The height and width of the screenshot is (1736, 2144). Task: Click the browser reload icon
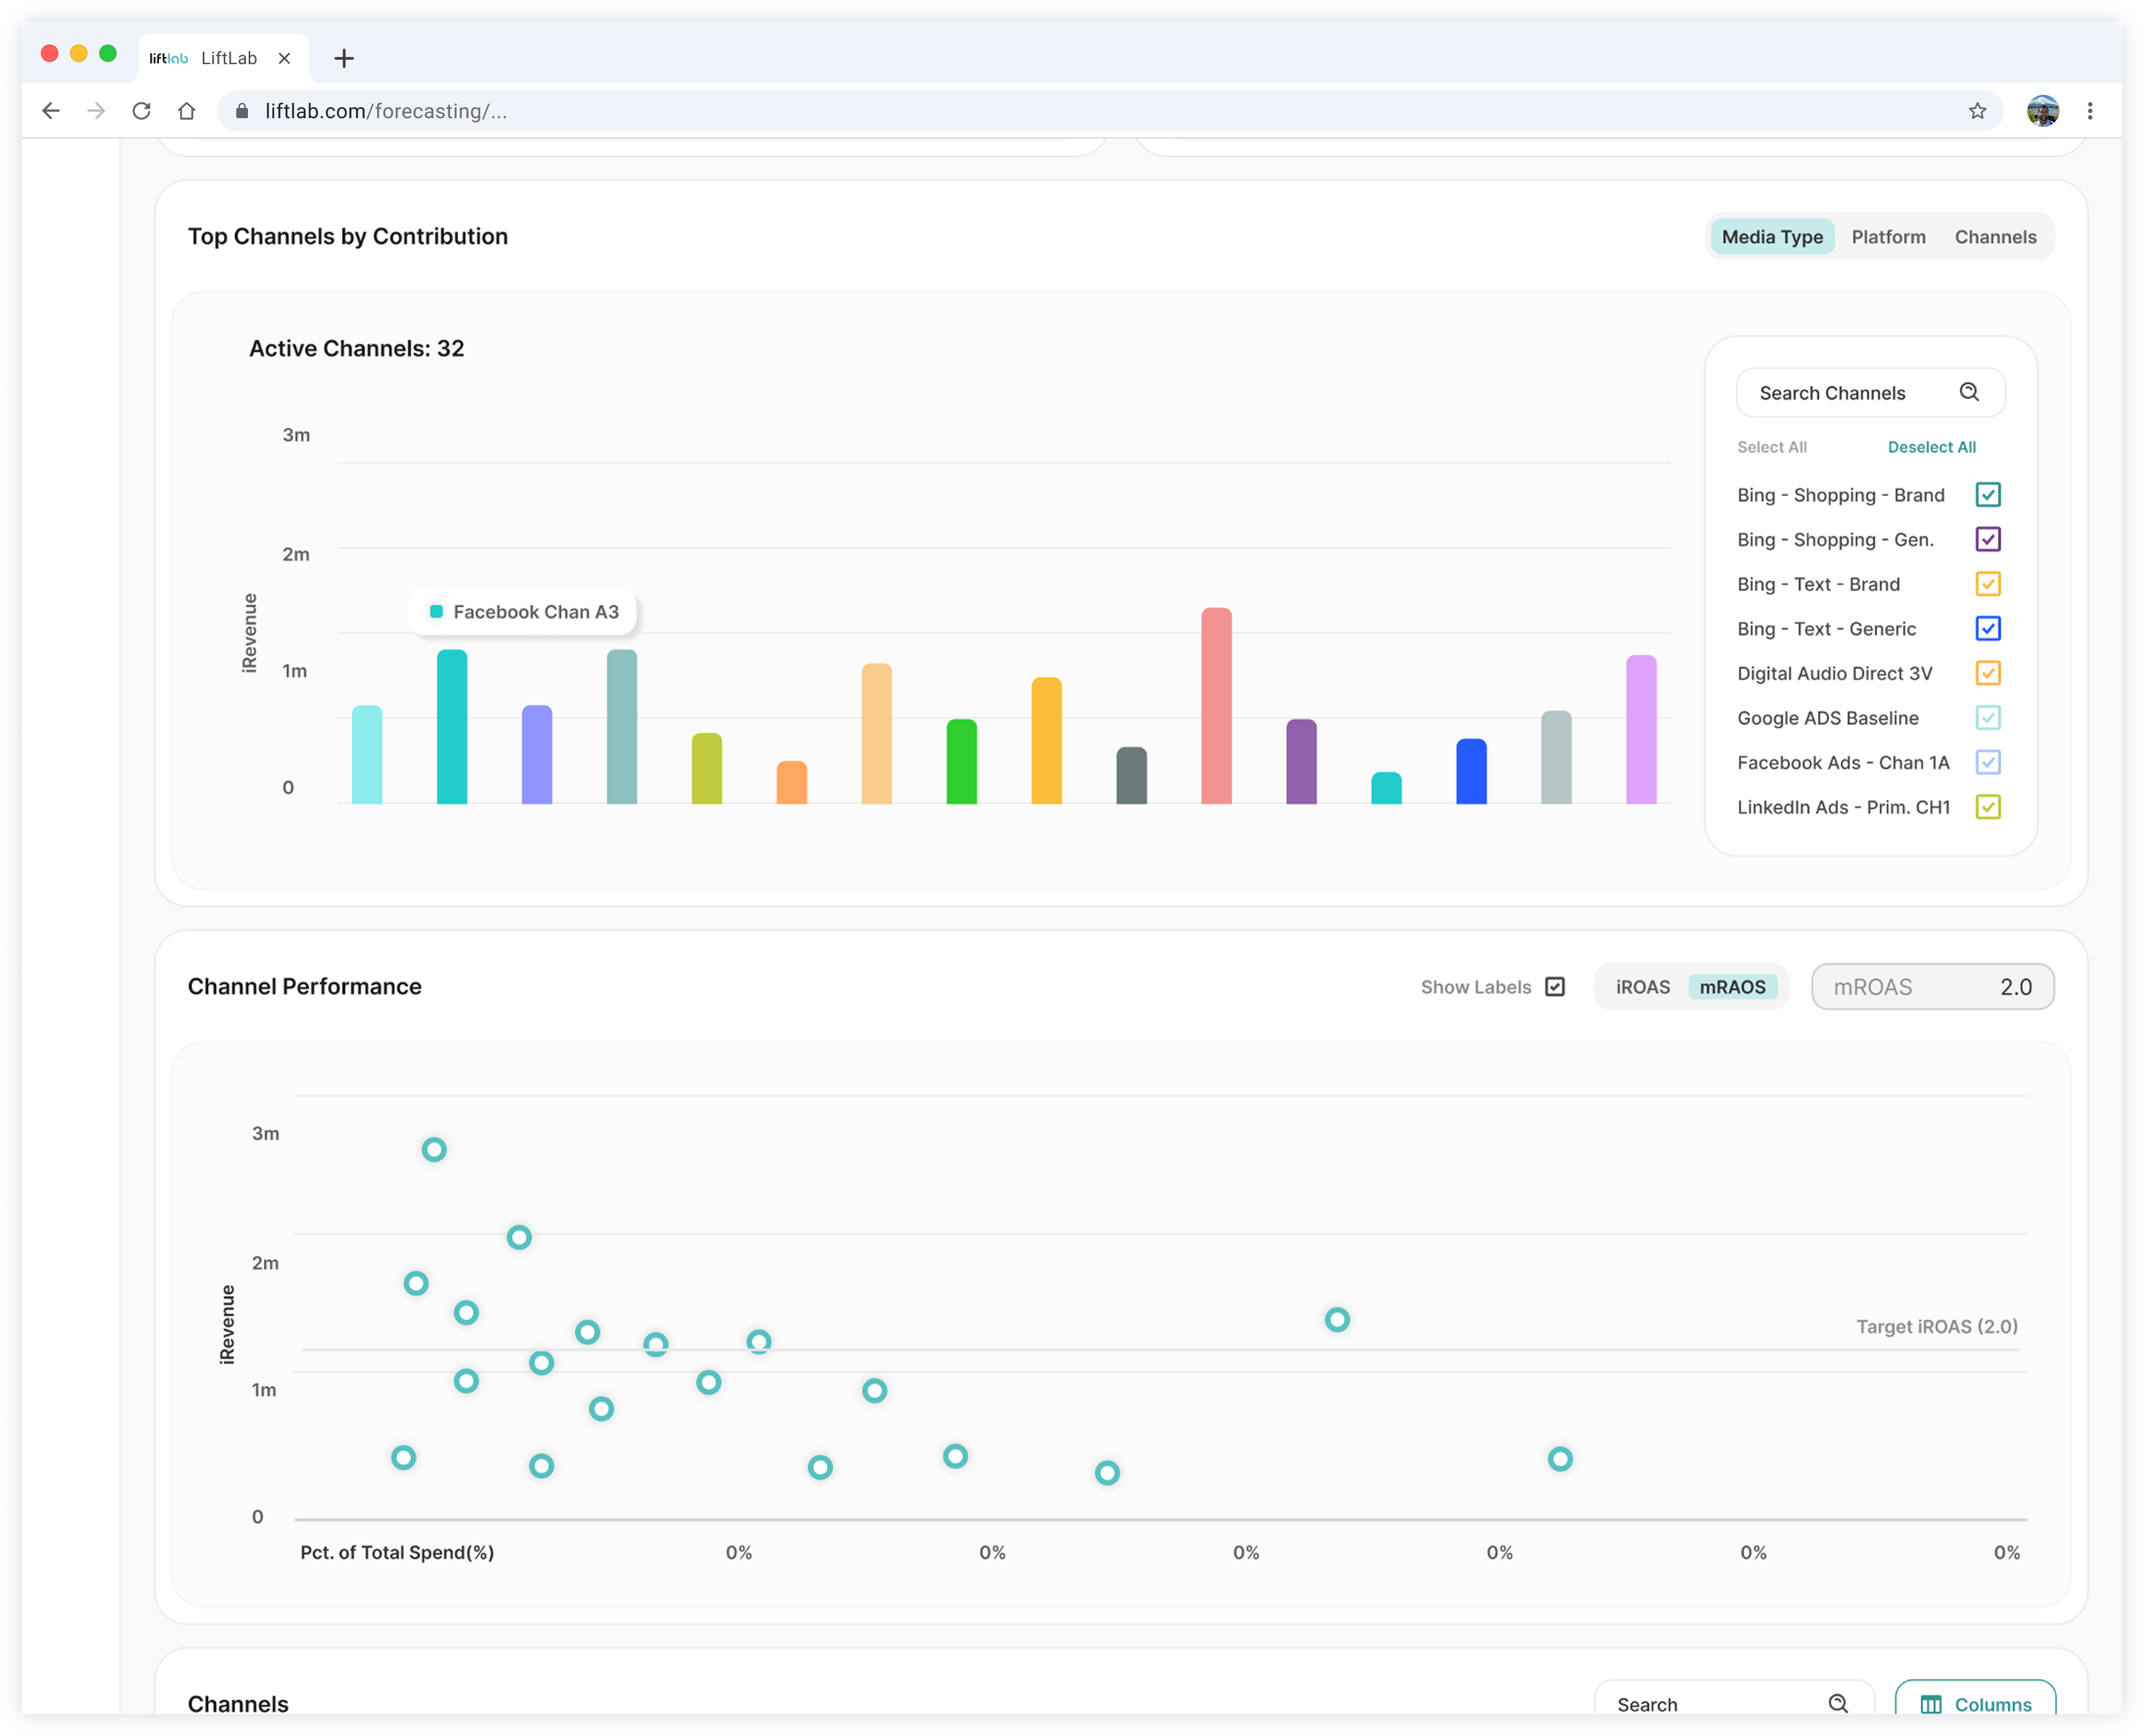[141, 111]
